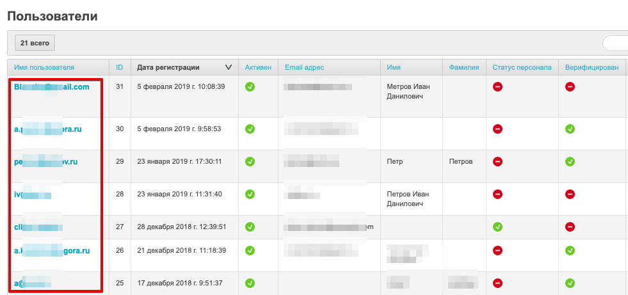Sort by the Активен column header
Image resolution: width=628 pixels, height=295 pixels.
[x=258, y=67]
